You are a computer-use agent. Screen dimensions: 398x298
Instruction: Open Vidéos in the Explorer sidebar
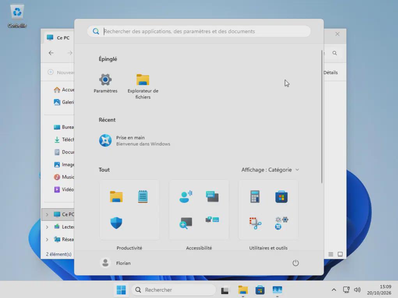pos(64,189)
